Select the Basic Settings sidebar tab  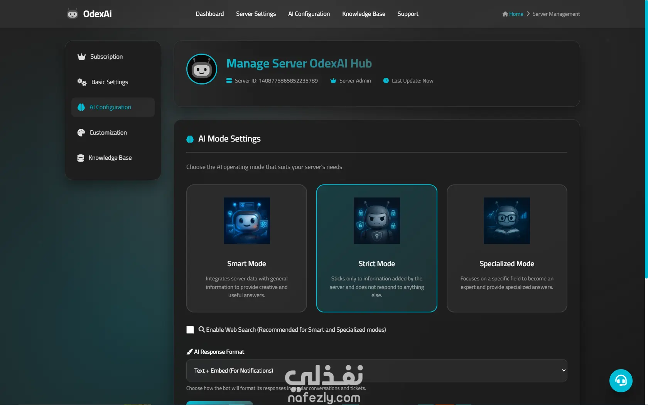(113, 82)
